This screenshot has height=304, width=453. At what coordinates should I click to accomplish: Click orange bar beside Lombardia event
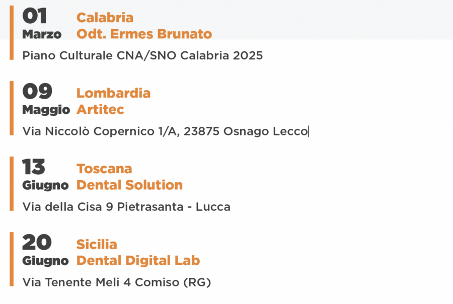coord(12,108)
